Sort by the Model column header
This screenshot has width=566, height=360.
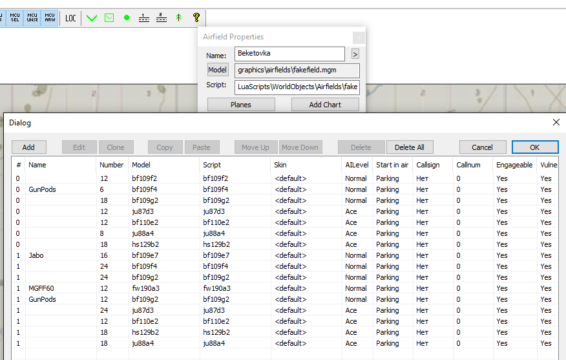[x=164, y=165]
